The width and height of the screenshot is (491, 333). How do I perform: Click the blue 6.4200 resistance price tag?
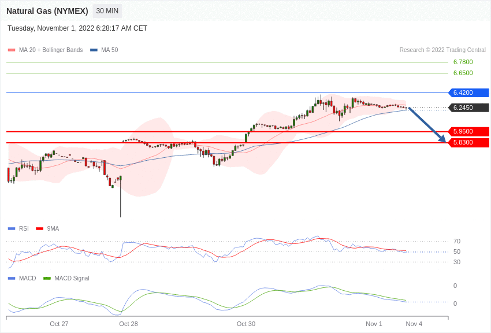pyautogui.click(x=468, y=92)
